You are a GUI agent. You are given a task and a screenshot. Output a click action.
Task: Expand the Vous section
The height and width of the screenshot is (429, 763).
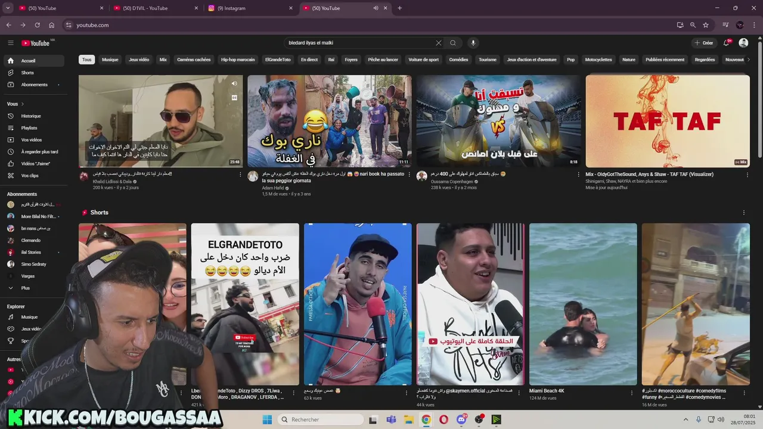(x=15, y=104)
